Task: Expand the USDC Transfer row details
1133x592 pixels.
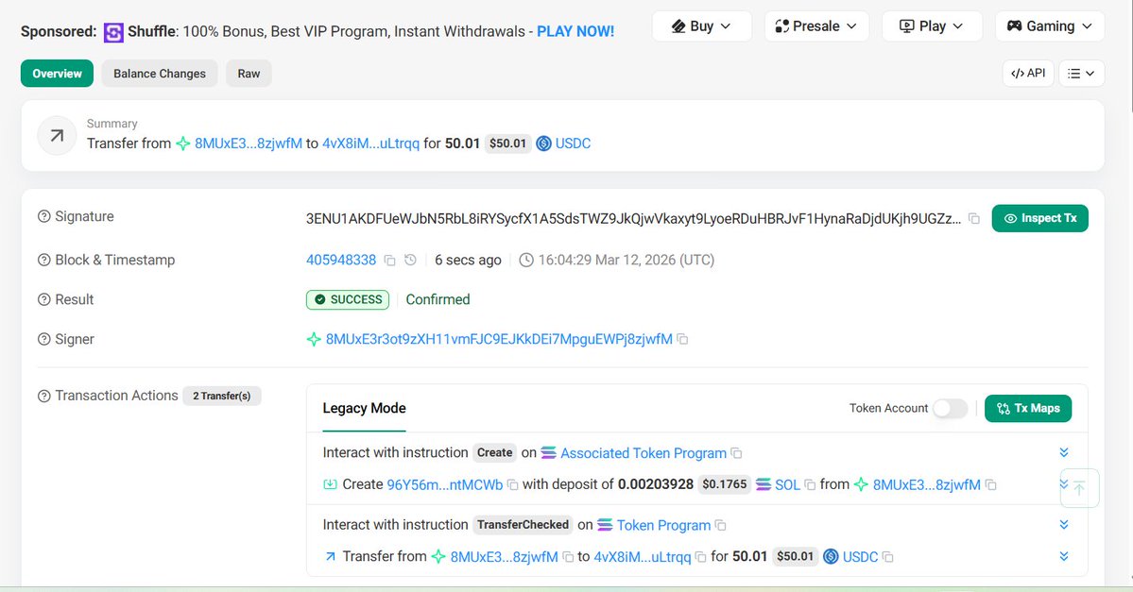Action: pyautogui.click(x=1064, y=556)
